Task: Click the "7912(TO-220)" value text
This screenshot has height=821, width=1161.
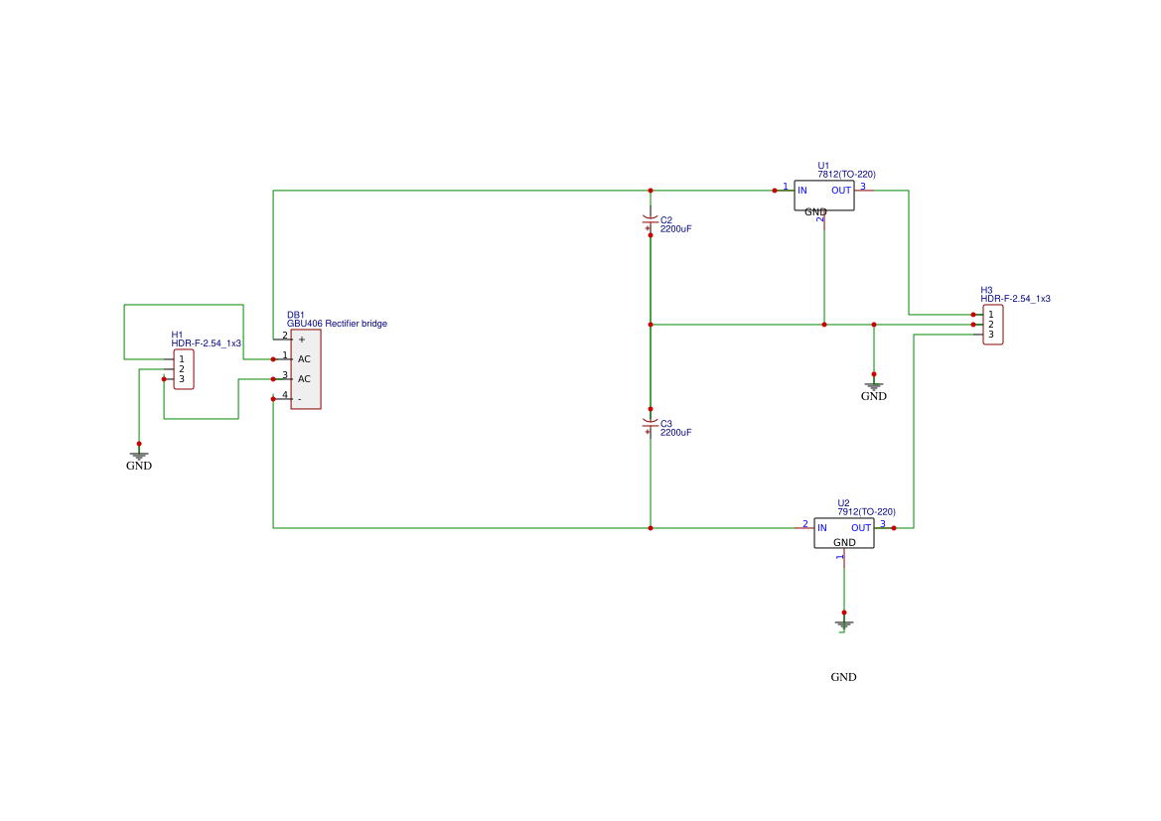Action: point(866,512)
